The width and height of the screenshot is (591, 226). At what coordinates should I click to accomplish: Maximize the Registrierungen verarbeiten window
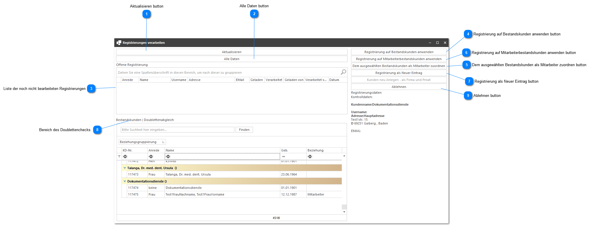click(438, 43)
